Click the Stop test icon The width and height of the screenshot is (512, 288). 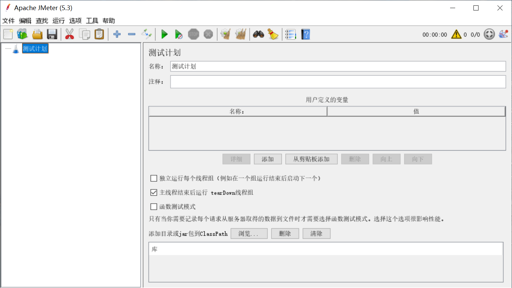coord(193,34)
